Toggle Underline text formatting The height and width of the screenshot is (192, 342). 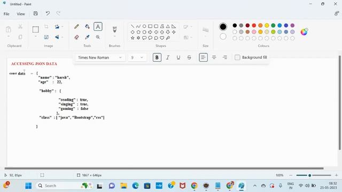(x=178, y=58)
